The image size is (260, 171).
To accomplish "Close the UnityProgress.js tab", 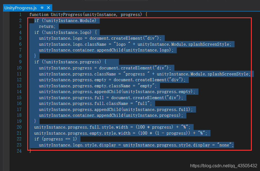I will [x=48, y=8].
